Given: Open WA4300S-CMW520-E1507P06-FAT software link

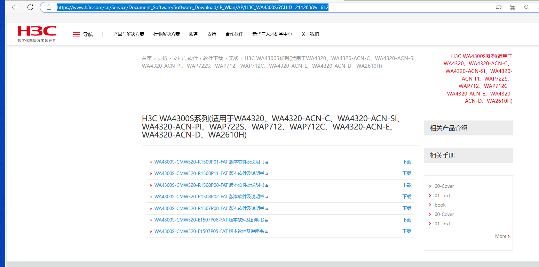Looking at the screenshot, I should point(209,220).
